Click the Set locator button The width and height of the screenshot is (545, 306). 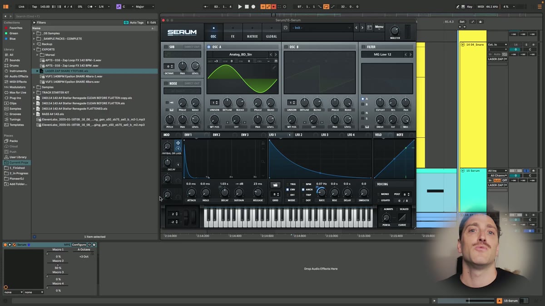pyautogui.click(x=462, y=22)
